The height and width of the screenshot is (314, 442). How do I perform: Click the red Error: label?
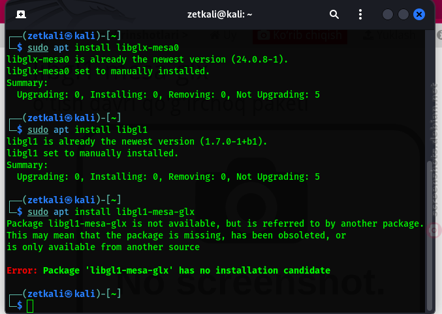(22, 270)
